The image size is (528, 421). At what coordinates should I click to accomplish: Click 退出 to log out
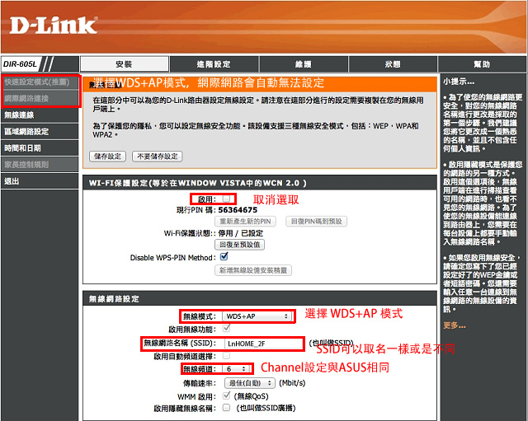(40, 181)
